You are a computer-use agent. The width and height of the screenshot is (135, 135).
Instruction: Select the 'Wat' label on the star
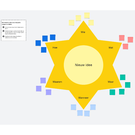(111, 48)
